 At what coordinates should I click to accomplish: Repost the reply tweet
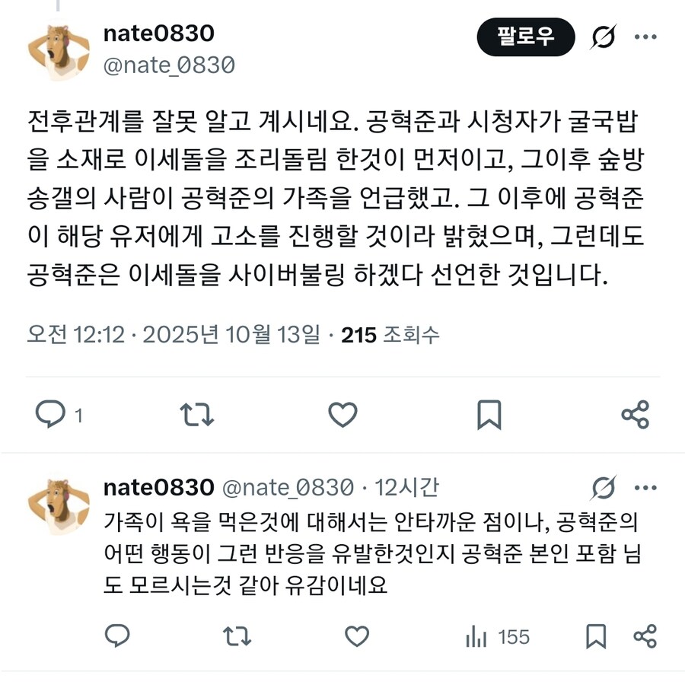click(x=237, y=636)
